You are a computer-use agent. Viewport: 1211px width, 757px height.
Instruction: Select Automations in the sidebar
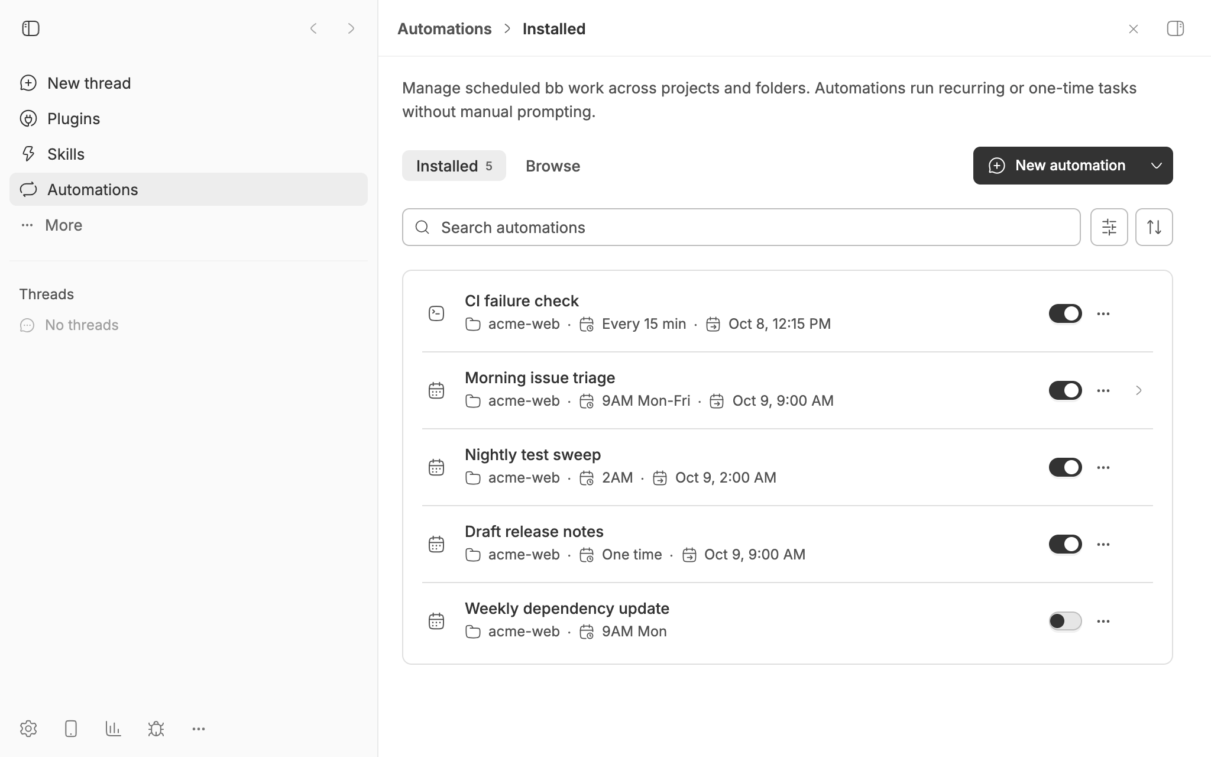click(189, 189)
